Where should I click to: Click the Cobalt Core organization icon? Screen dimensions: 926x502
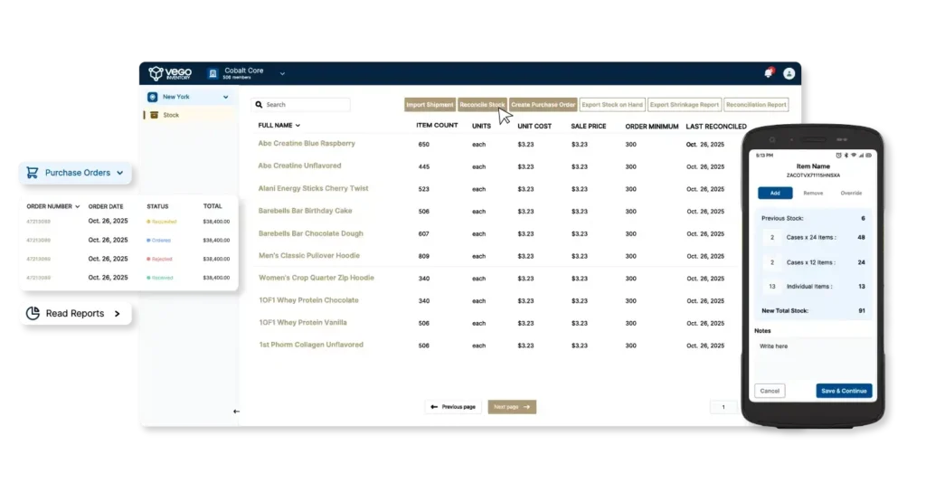click(x=213, y=73)
